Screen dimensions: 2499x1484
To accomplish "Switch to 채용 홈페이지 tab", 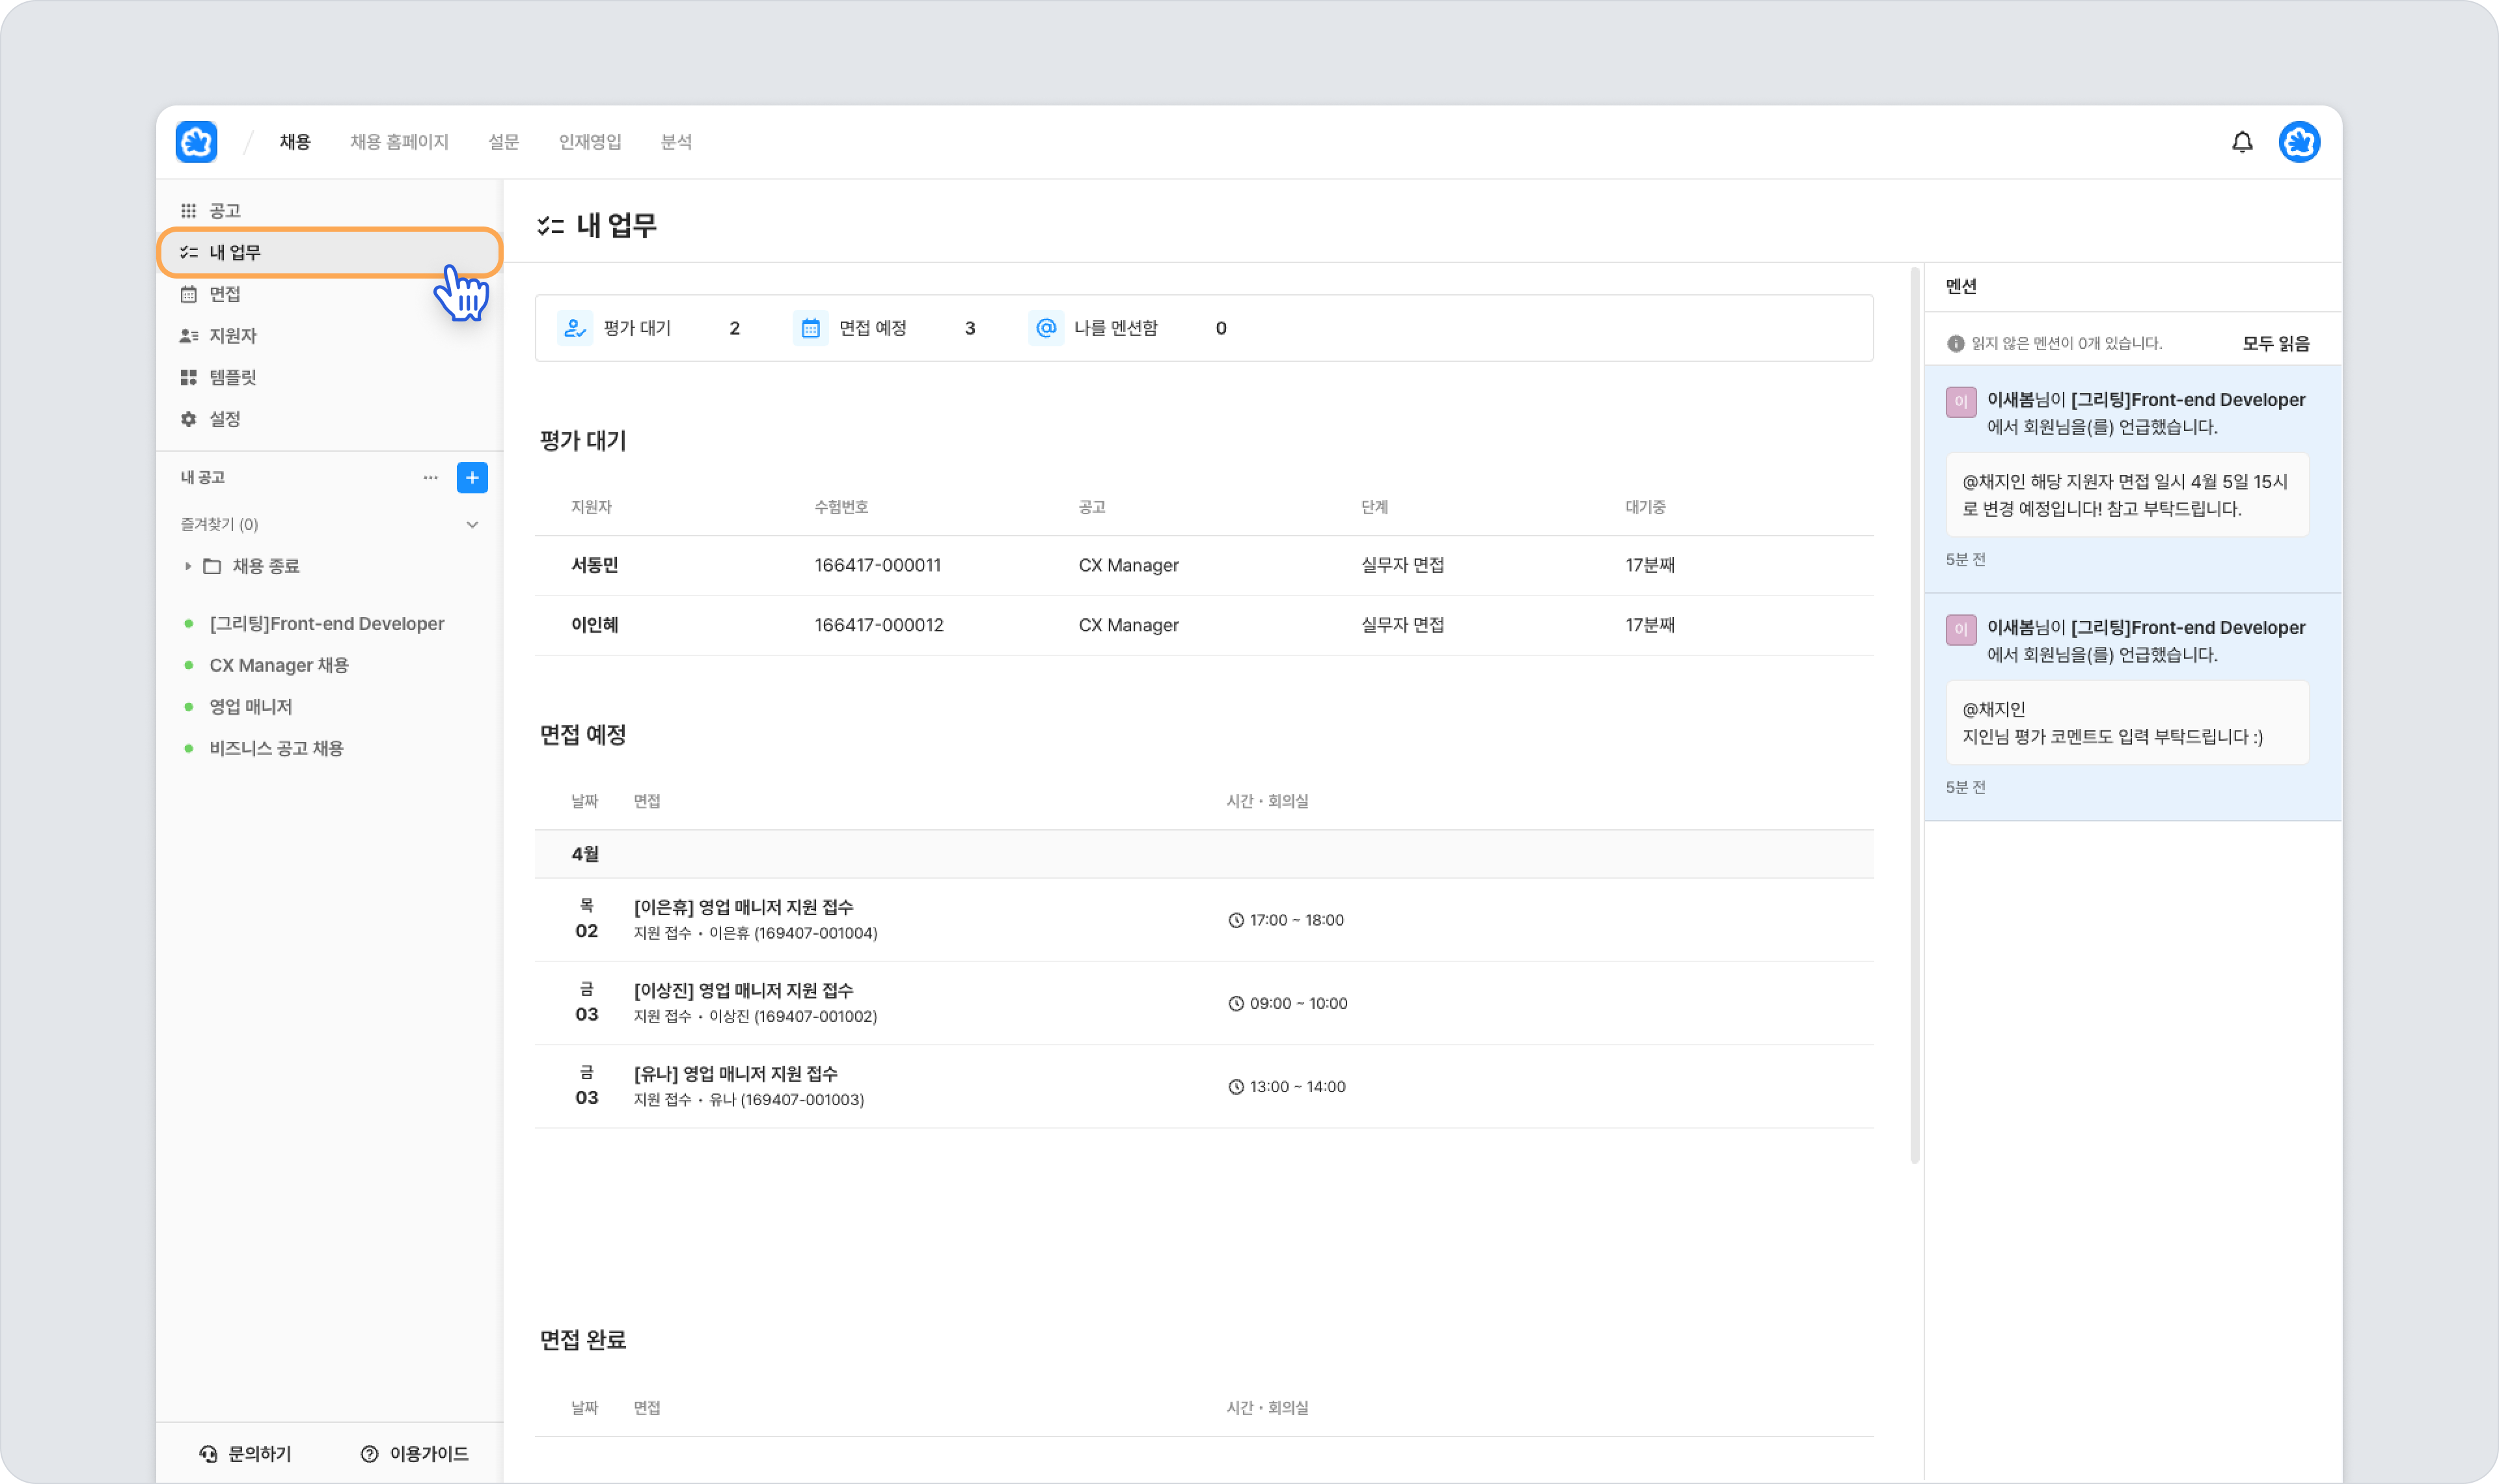I will pos(399,142).
